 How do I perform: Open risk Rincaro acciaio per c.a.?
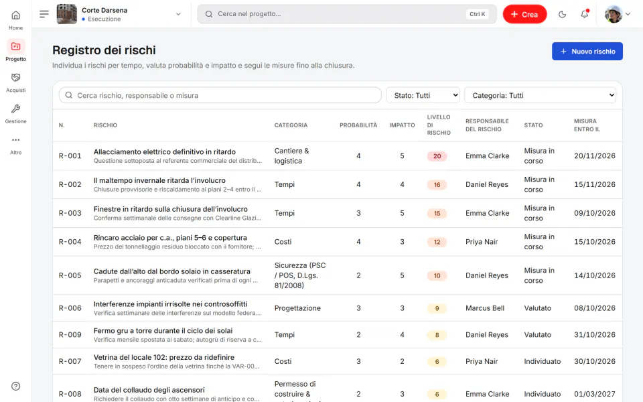tap(170, 238)
